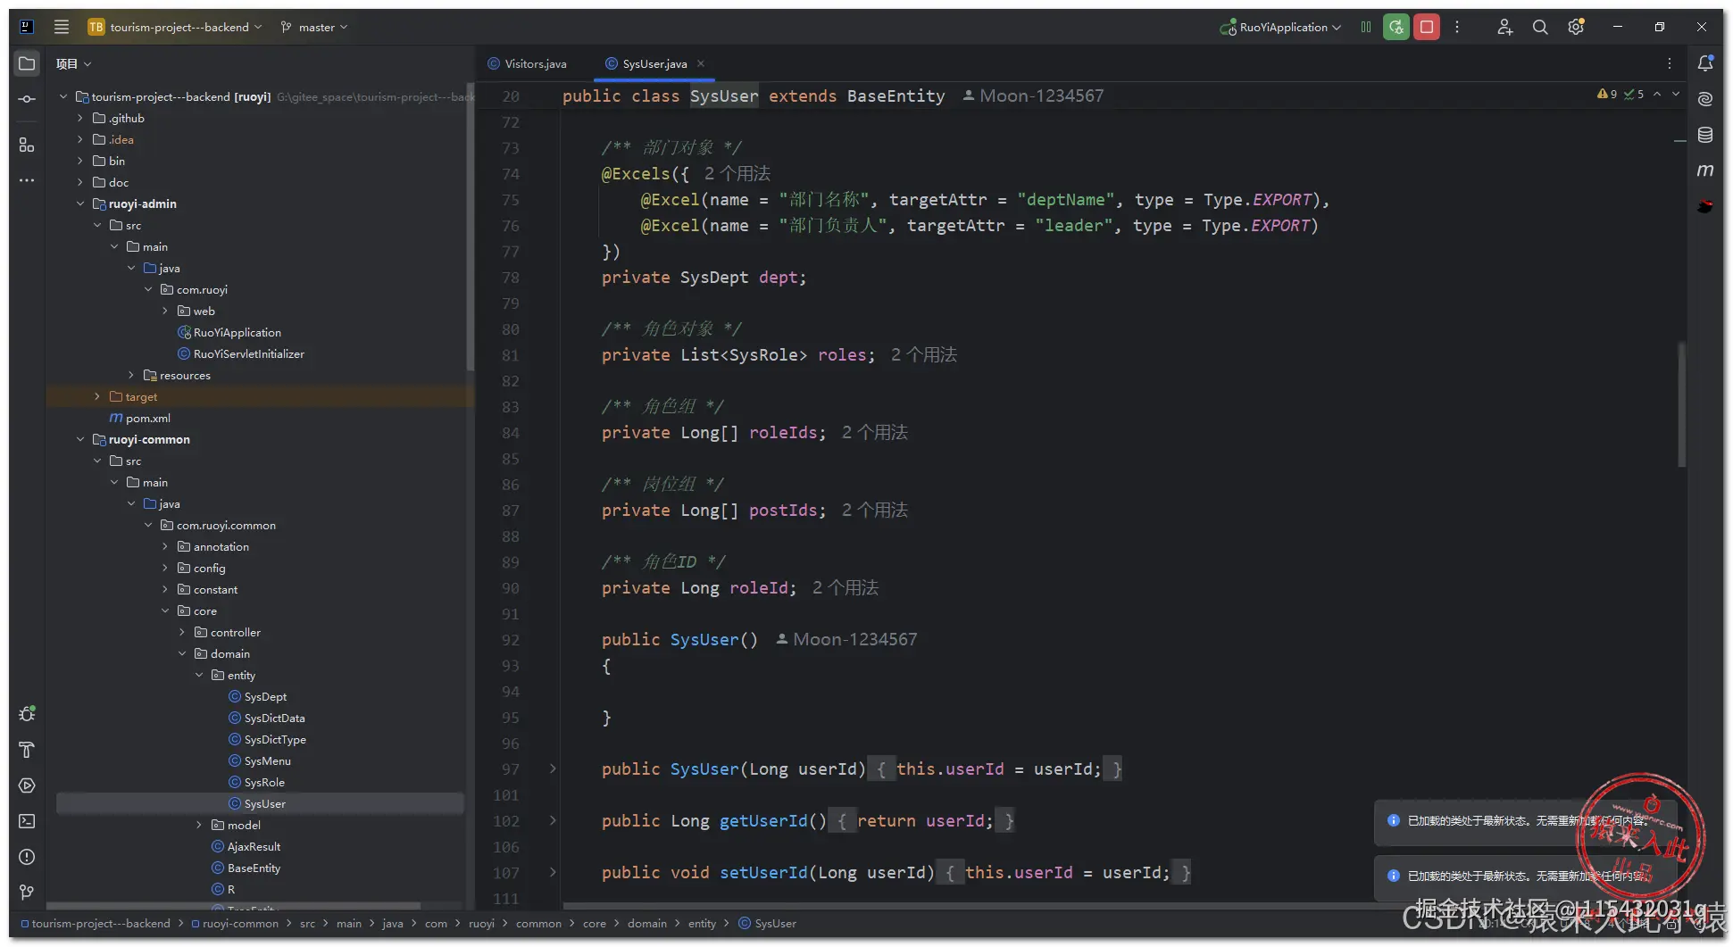Go to next highlighted problem

click(1676, 94)
